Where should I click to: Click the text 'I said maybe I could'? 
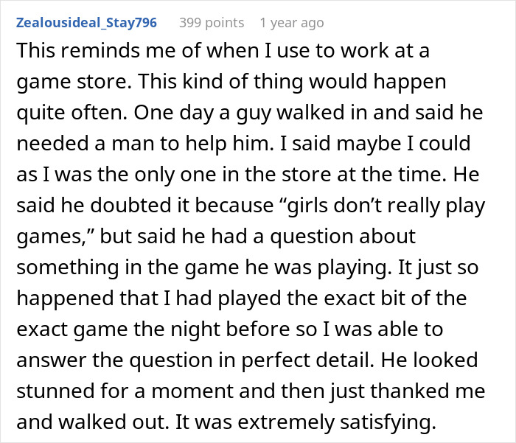pyautogui.click(x=375, y=144)
